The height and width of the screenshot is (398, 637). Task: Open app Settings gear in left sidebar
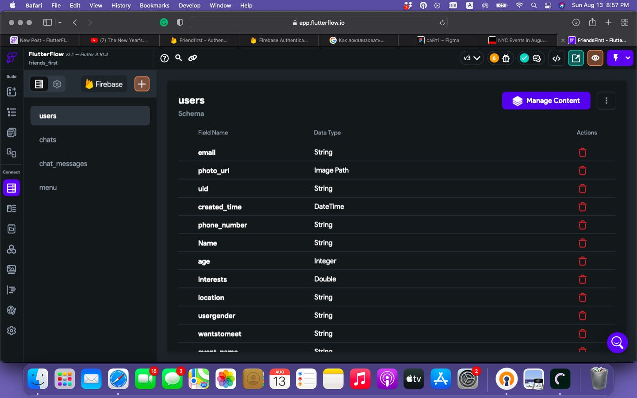[x=12, y=330]
